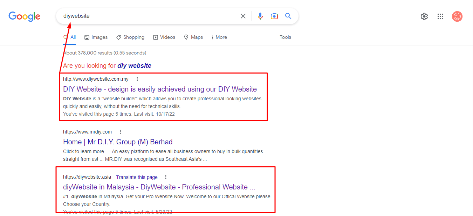Open Google settings gear icon

[x=424, y=16]
